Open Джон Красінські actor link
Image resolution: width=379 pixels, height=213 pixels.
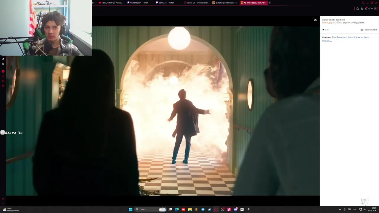click(356, 37)
